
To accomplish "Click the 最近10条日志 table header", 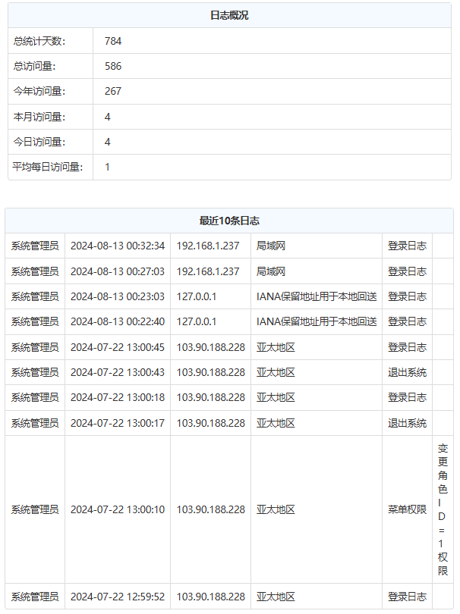I will tap(229, 221).
